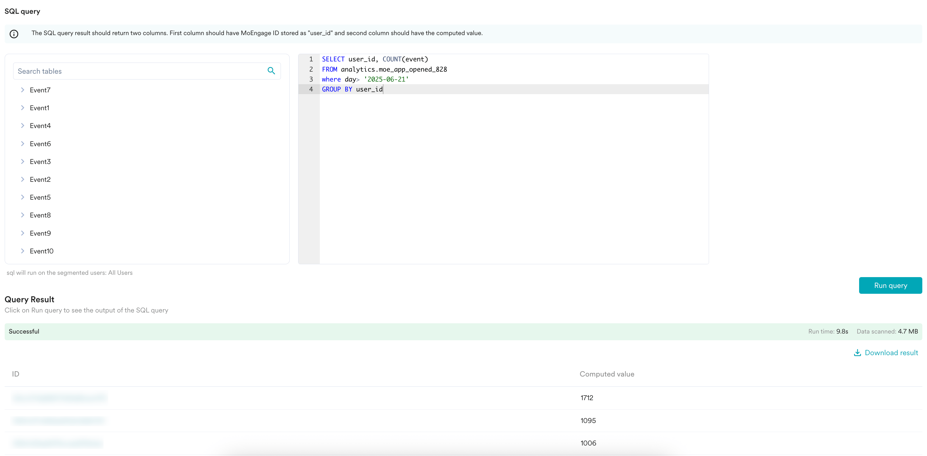Viewport: 927px width, 456px height.
Task: Expand the Event7 table chevron
Action: tap(22, 90)
